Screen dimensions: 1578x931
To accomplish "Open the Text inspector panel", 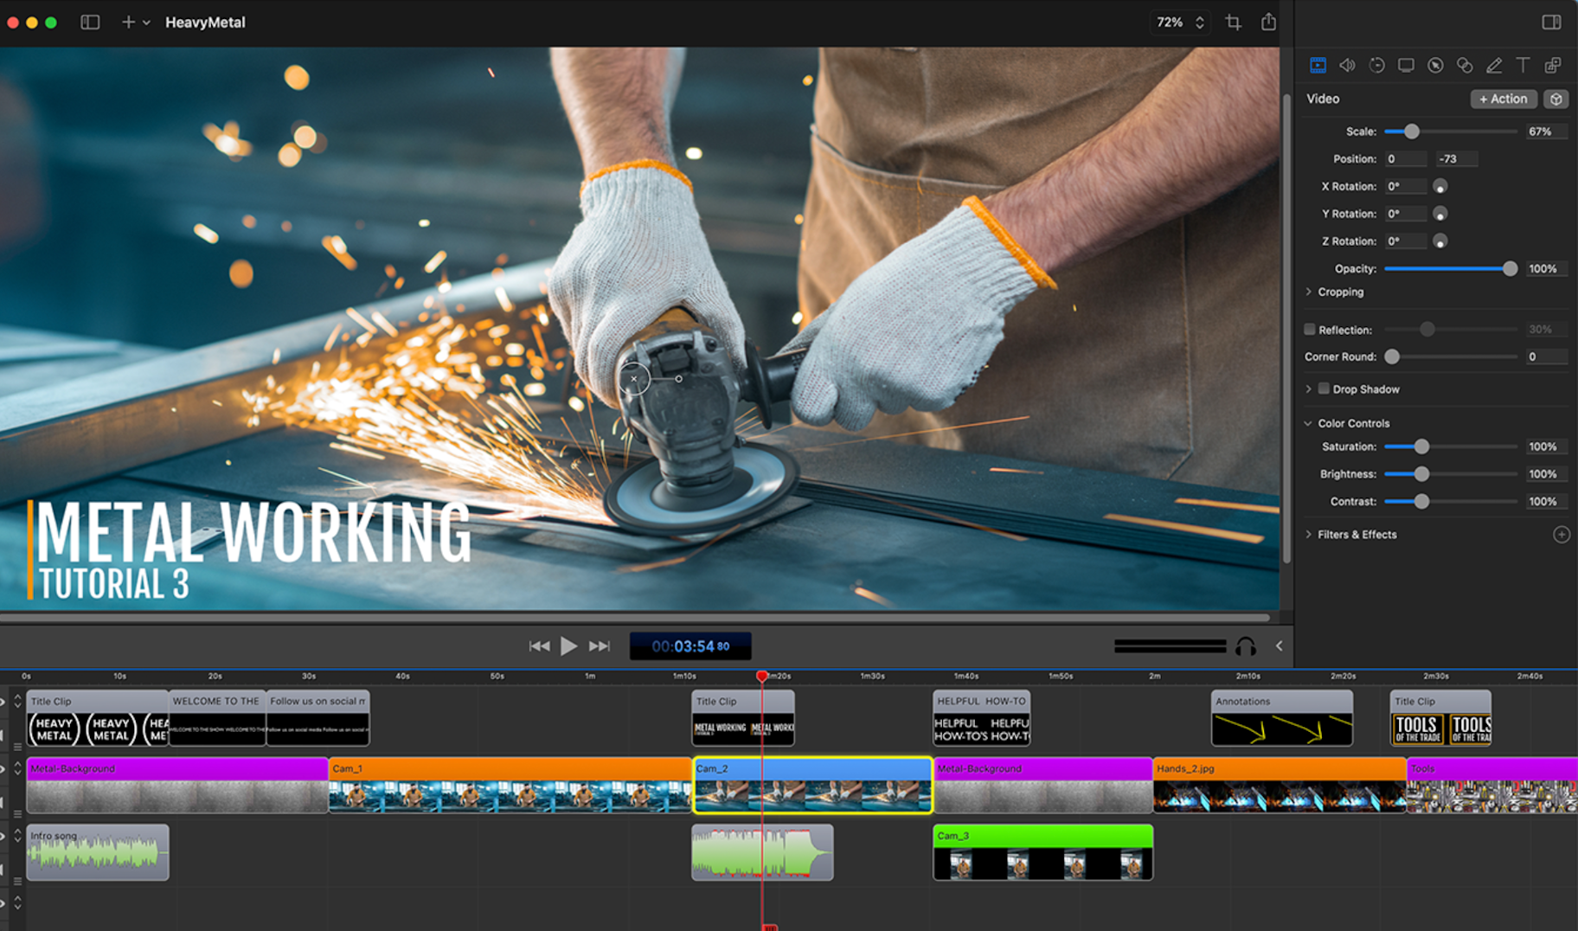I will [x=1522, y=65].
